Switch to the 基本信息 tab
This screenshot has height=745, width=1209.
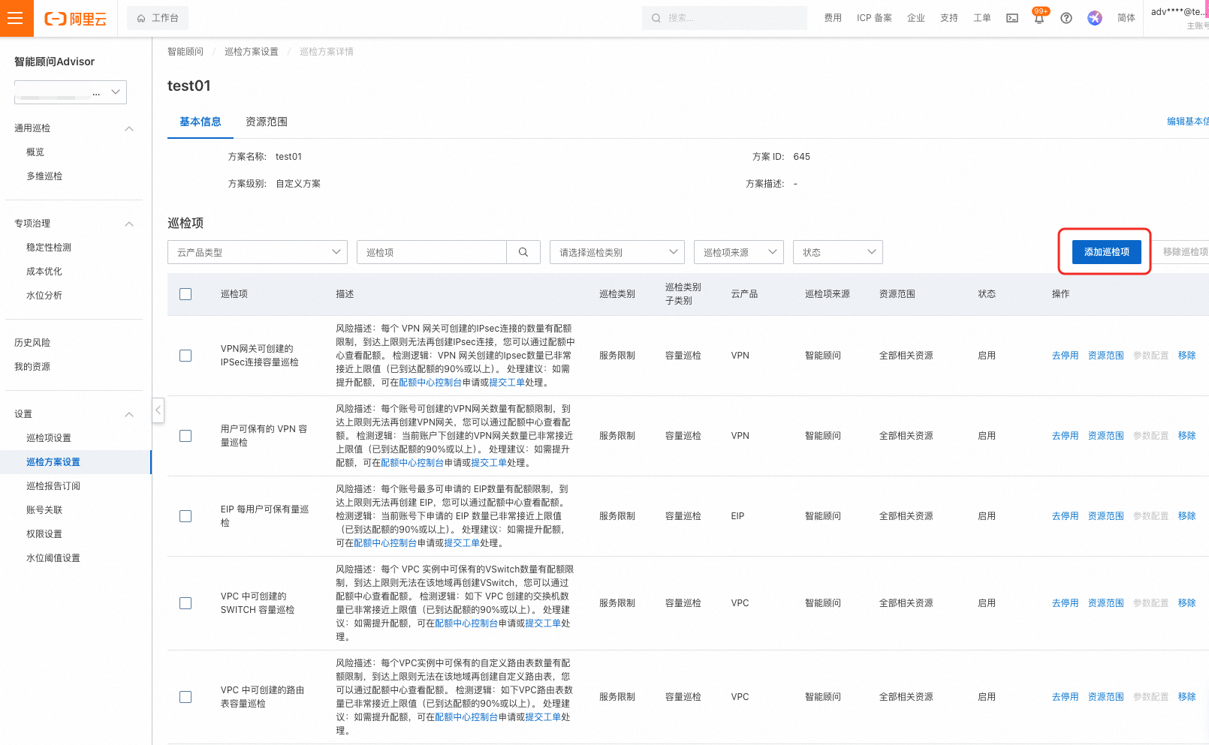pos(200,122)
